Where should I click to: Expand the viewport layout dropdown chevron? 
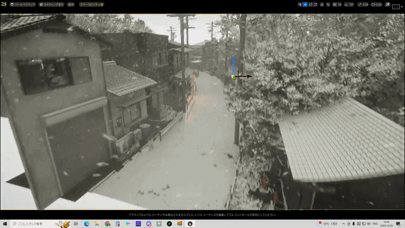click(x=402, y=7)
